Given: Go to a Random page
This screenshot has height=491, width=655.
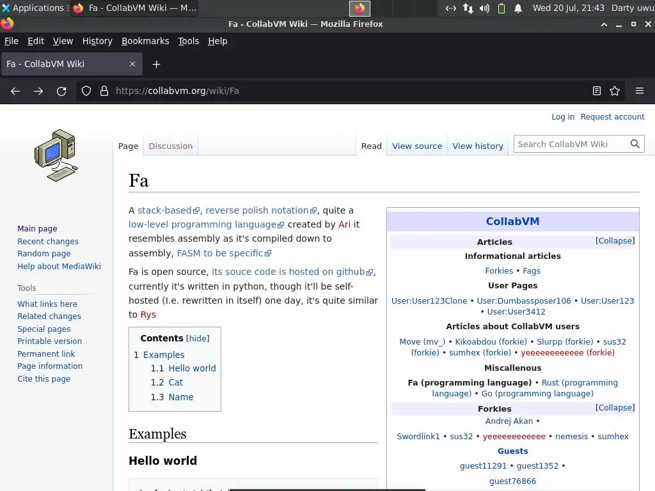Looking at the screenshot, I should (x=44, y=253).
